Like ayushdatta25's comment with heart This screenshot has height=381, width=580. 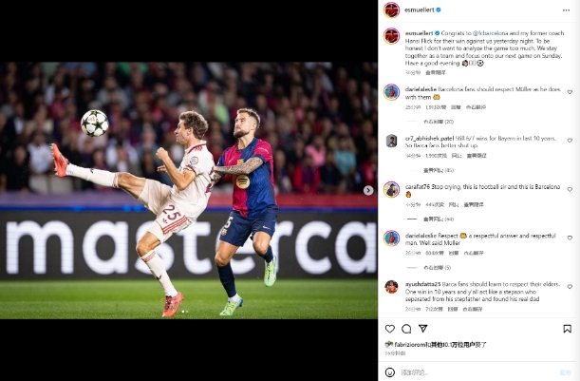pyautogui.click(x=570, y=287)
